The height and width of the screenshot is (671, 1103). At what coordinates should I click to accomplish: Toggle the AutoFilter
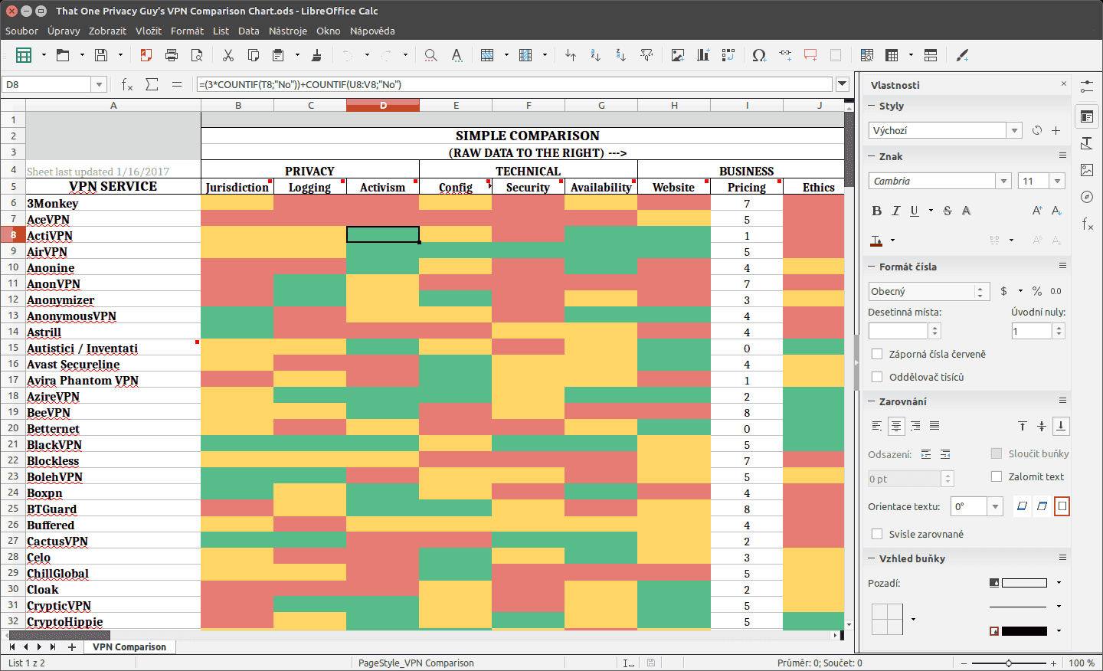click(x=647, y=55)
